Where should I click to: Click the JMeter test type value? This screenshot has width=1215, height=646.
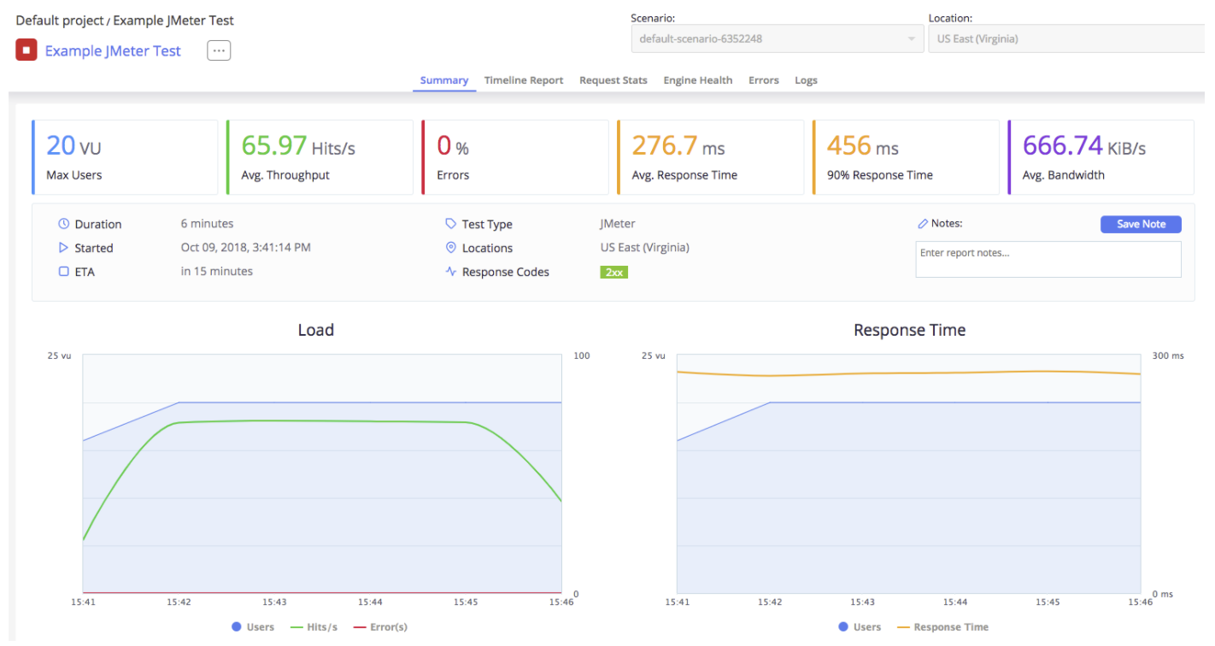pos(618,224)
